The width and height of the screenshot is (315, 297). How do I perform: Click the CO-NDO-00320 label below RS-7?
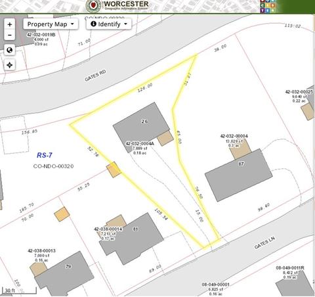53,166
